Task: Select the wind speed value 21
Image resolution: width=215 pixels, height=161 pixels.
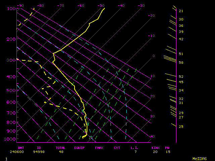Action: click(181, 11)
